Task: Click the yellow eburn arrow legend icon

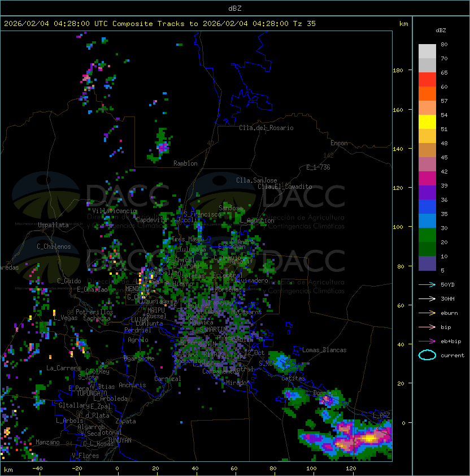Action: coord(427,313)
